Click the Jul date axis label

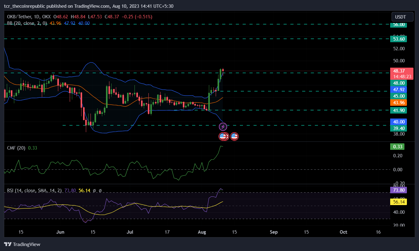click(x=130, y=232)
